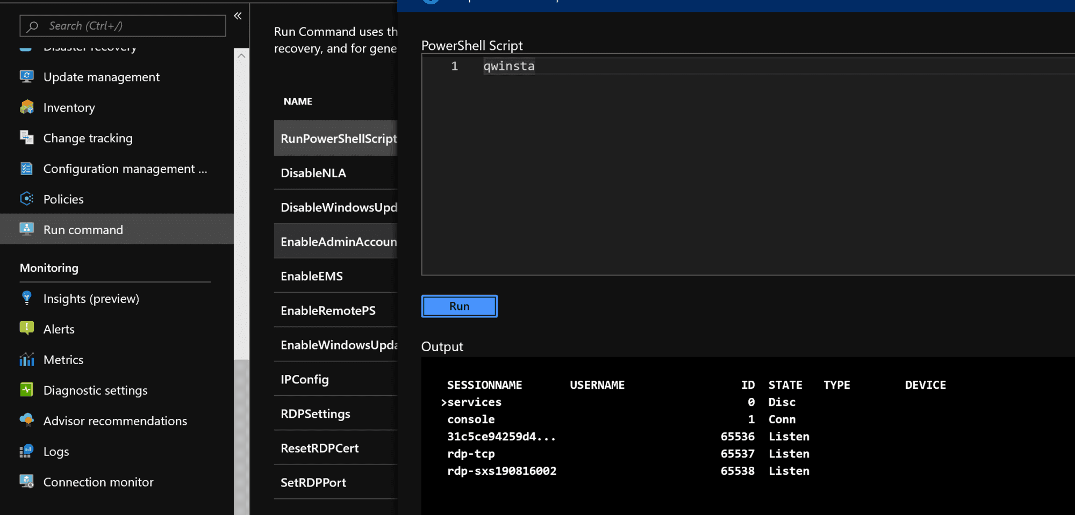Screen dimensions: 1075x515
Task: Click the Policies icon
Action: pos(26,199)
